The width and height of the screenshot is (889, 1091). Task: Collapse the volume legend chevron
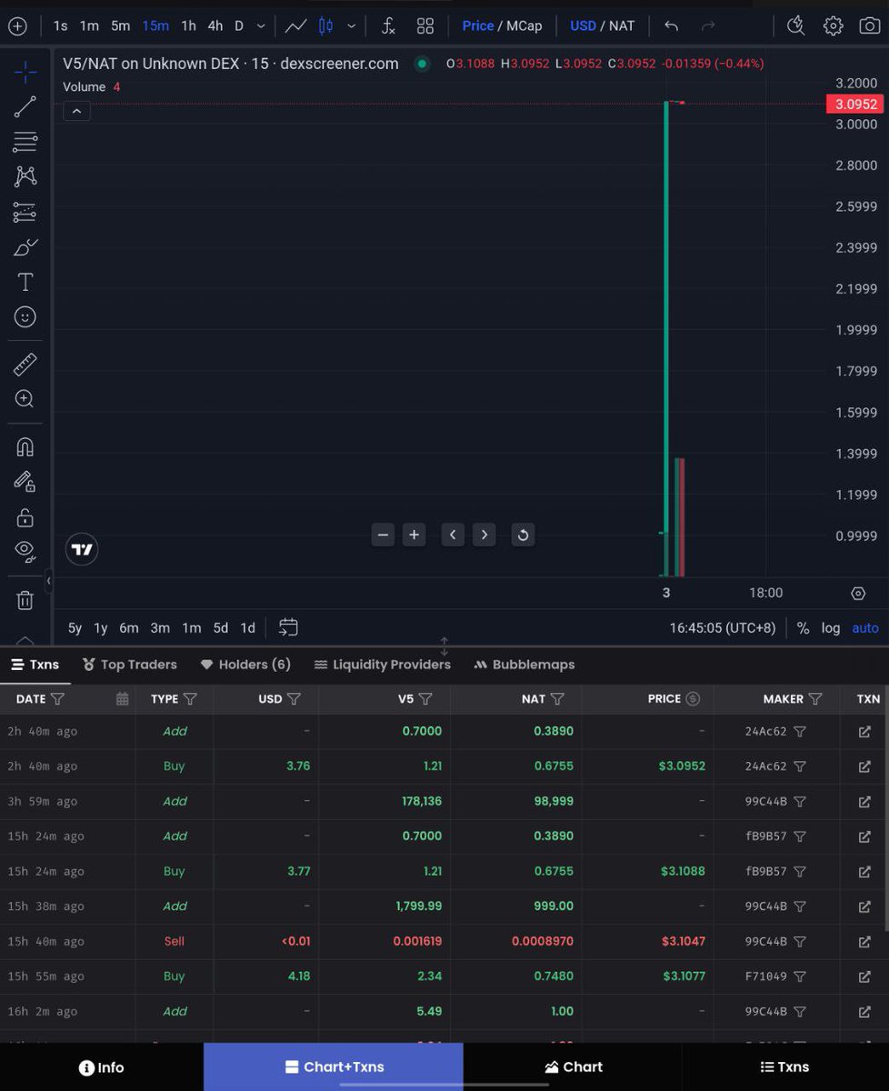[x=76, y=111]
